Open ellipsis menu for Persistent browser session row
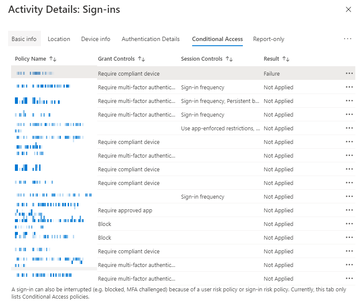 [x=349, y=101]
